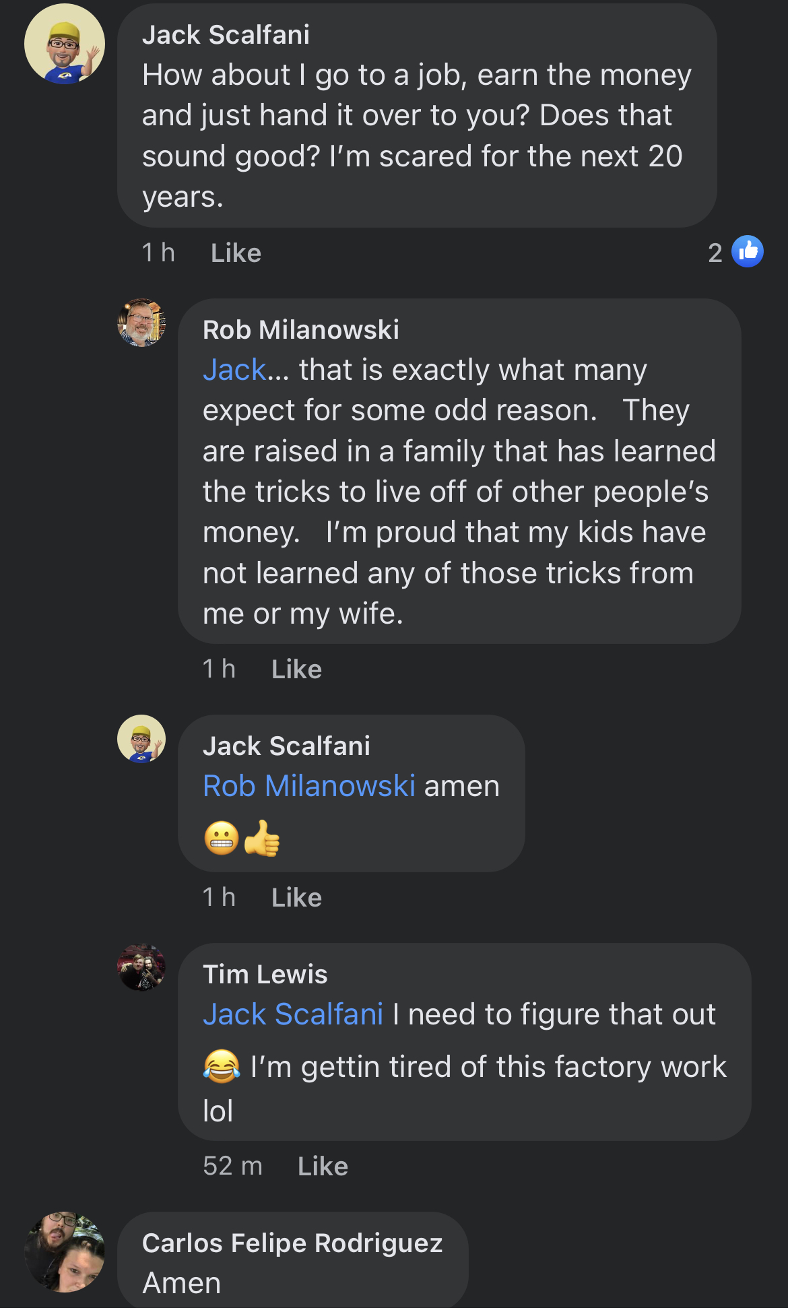The image size is (788, 1308).
Task: Tap the blue thumbs-up reaction icon
Action: (x=748, y=251)
